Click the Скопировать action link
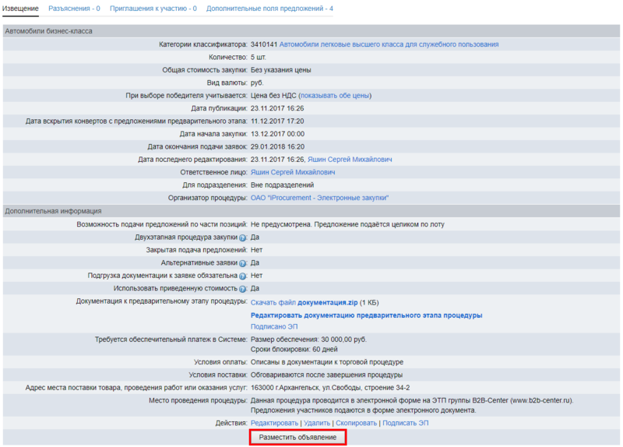The height and width of the screenshot is (447, 623). 356,424
